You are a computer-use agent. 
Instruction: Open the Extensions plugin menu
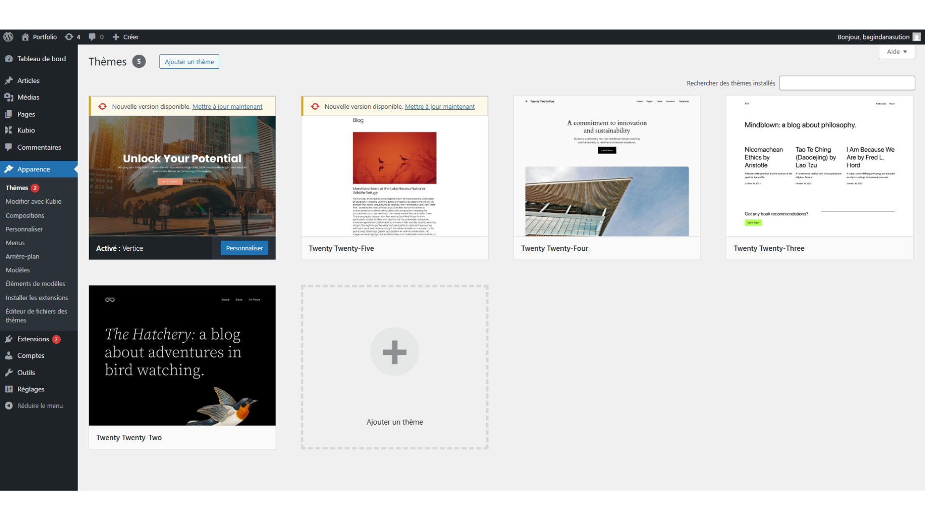tap(33, 339)
